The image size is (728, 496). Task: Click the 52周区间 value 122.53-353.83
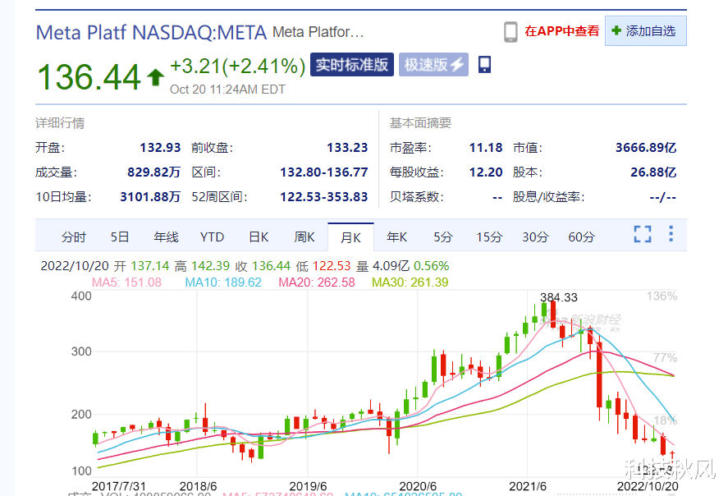(324, 197)
